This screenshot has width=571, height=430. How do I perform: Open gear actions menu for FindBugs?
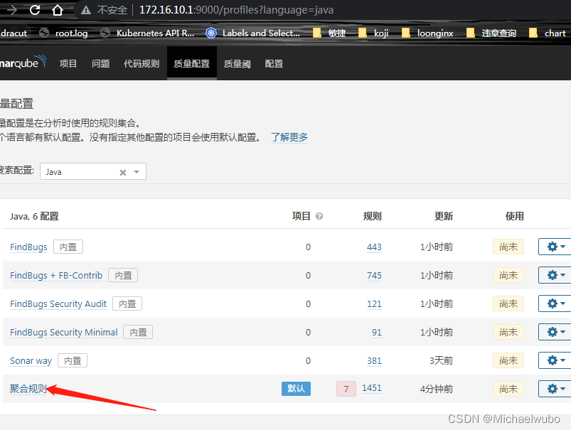coord(555,247)
